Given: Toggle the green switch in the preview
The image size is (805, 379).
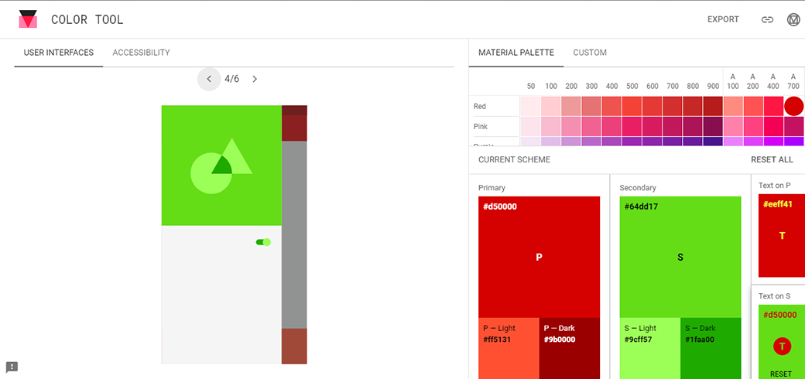Looking at the screenshot, I should [264, 242].
